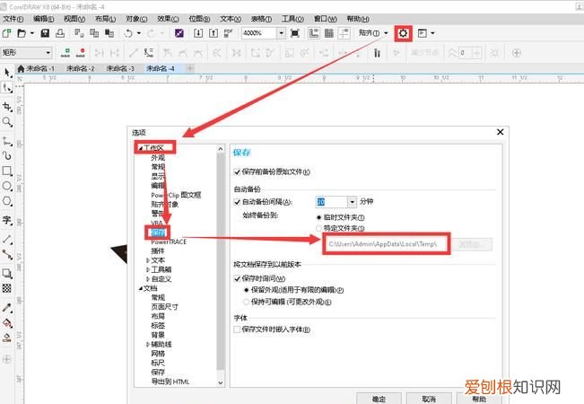This screenshot has width=584, height=404.
Task: Select the Ellipse tool in toolbox
Action: (x=7, y=186)
